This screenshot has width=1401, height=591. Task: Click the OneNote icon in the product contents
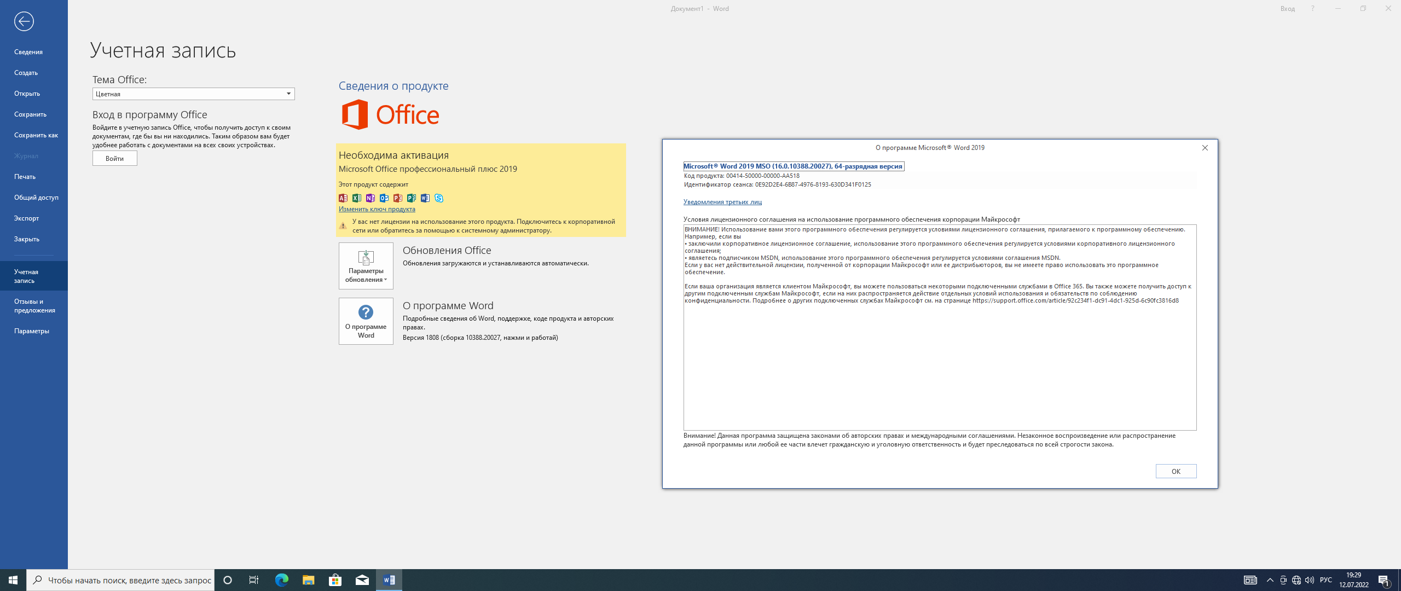pyautogui.click(x=370, y=198)
